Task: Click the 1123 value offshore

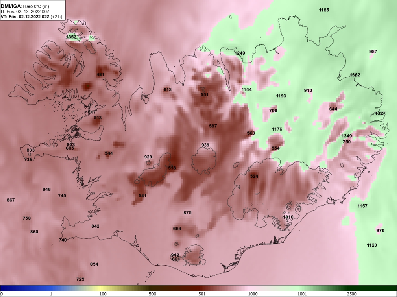Action: coord(372,245)
